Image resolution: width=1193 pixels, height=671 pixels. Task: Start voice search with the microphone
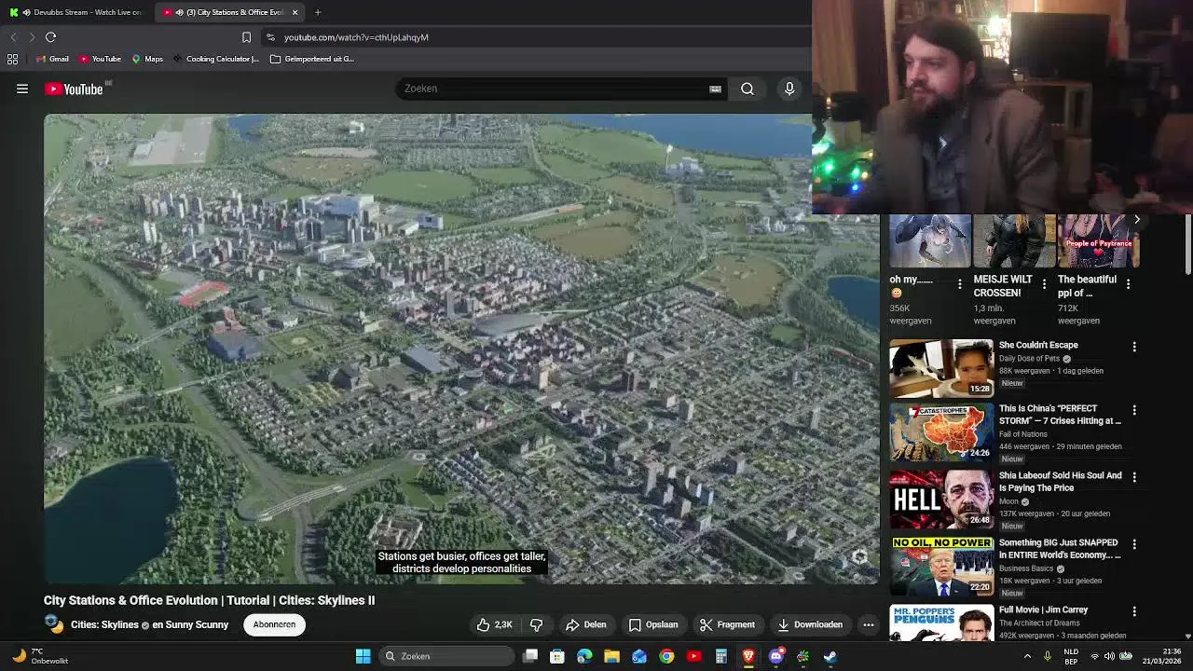pyautogui.click(x=789, y=89)
